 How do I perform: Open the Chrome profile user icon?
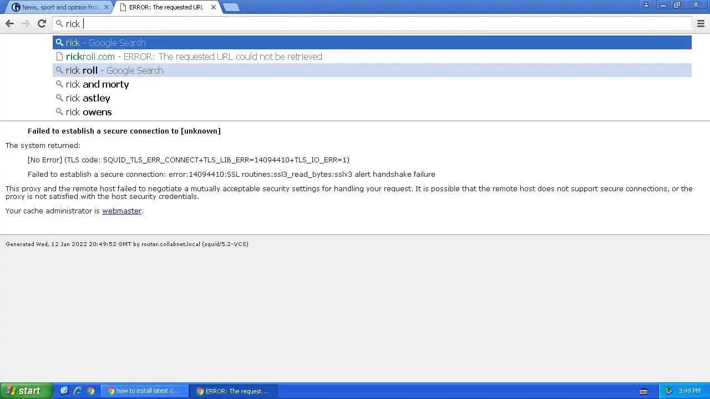[646, 5]
